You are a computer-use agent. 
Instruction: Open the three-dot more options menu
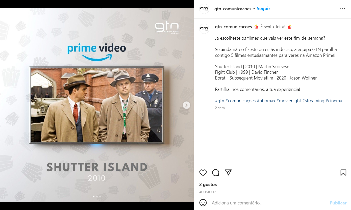[x=343, y=9]
